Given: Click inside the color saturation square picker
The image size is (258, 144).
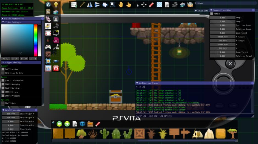Looking at the screenshot, I should tap(17, 40).
